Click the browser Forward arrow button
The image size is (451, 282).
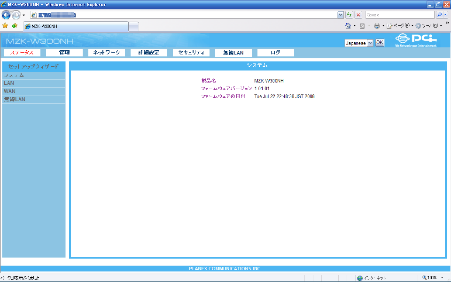[x=16, y=15]
